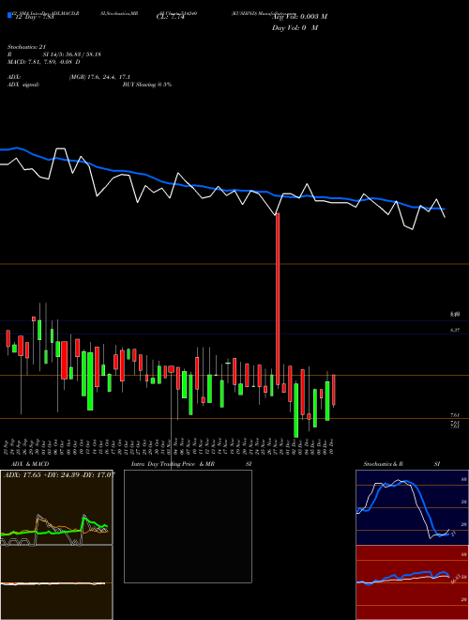469x620 pixels.
Task: Click the ADX '(MGR) 17.6, 24.4, 17.1' values
Action: tap(99, 77)
